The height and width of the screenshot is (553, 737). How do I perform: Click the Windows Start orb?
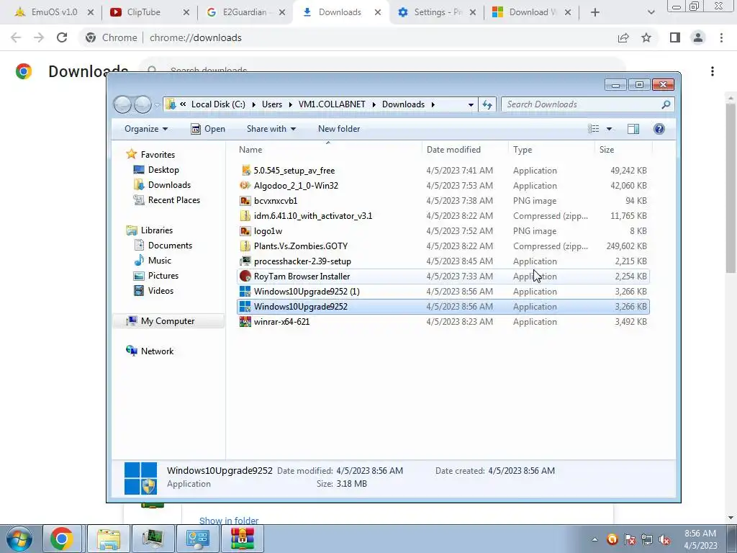(19, 539)
